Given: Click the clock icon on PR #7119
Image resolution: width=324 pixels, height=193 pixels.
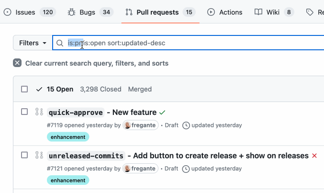Looking at the screenshot, I should (186, 125).
